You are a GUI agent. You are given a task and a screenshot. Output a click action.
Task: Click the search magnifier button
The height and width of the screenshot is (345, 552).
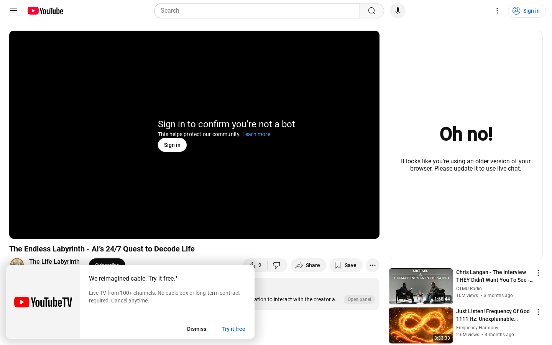click(x=372, y=11)
